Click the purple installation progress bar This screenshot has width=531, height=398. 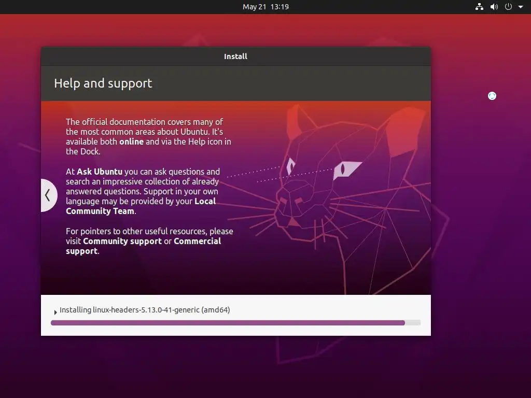pos(236,323)
